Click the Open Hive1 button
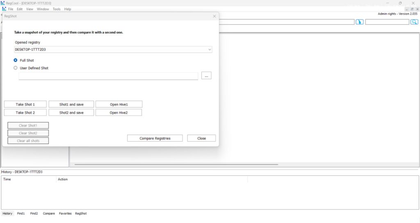Viewport: 420px width, 223px height. click(119, 104)
